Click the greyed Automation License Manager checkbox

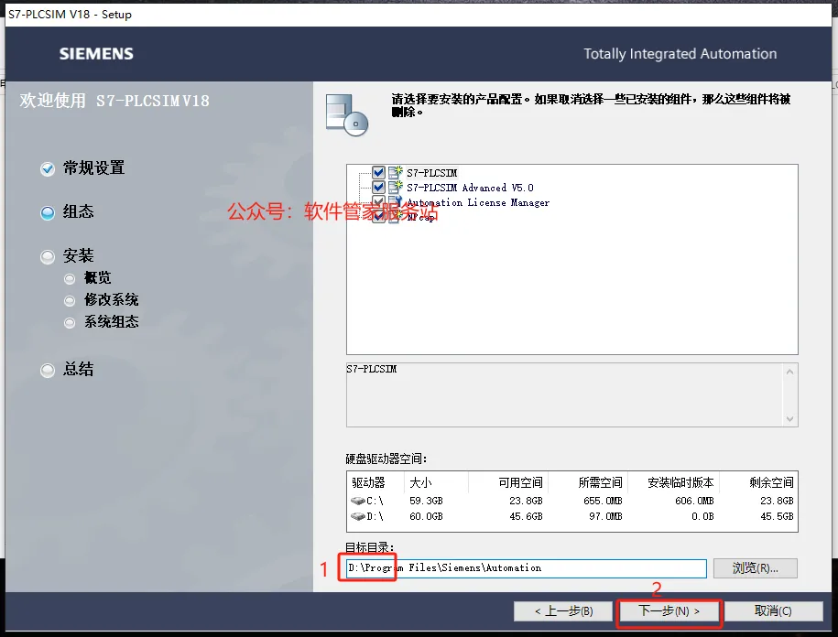(378, 202)
